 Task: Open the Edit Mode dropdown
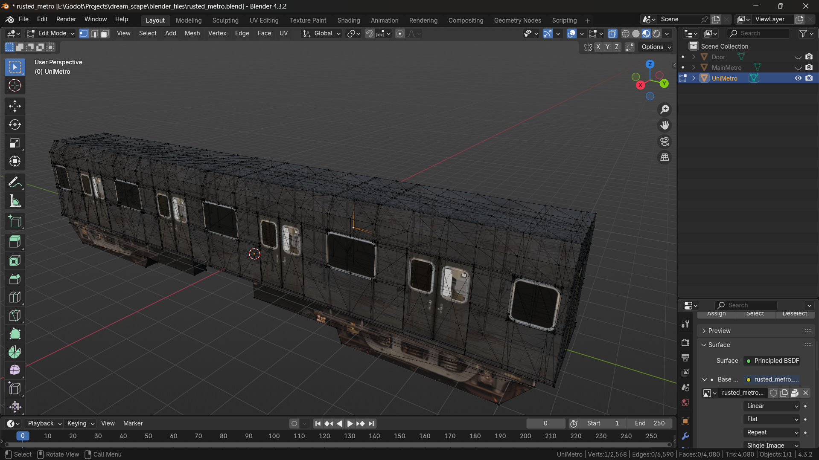(50, 33)
